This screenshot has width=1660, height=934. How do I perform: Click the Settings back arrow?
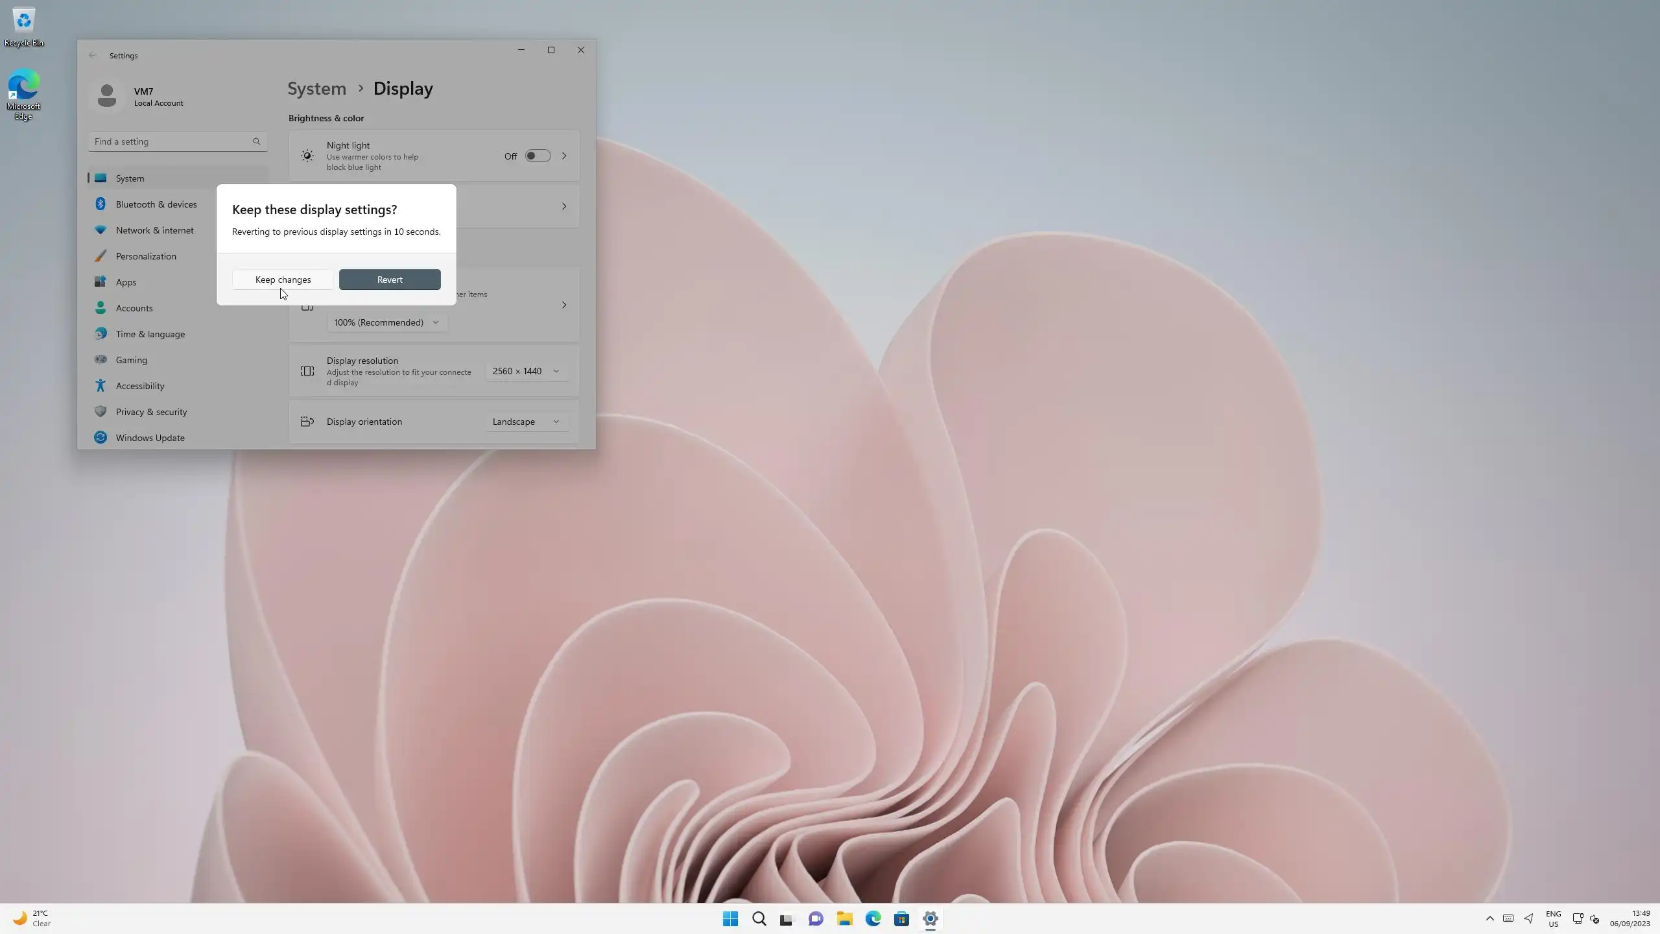click(x=93, y=56)
